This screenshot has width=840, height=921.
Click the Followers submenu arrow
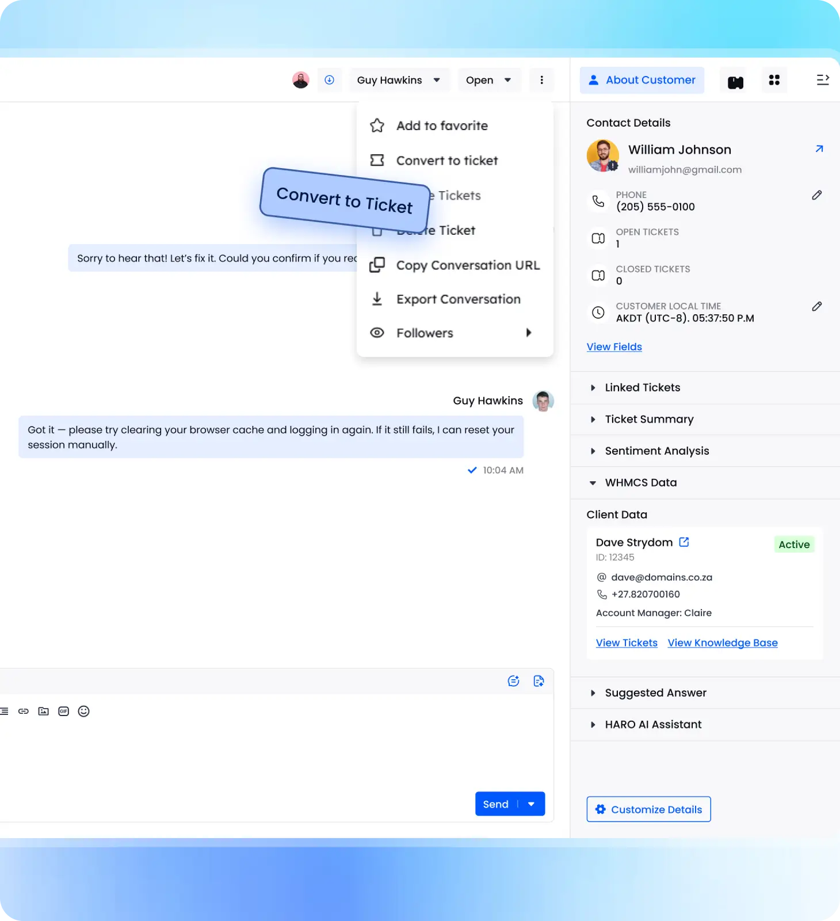[x=529, y=333]
